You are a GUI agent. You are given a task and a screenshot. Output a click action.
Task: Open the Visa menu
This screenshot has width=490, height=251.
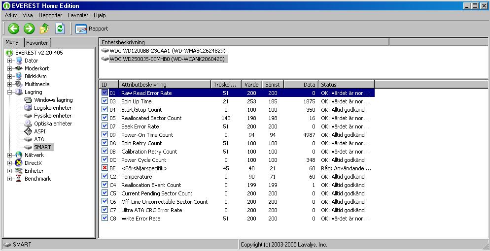(28, 15)
